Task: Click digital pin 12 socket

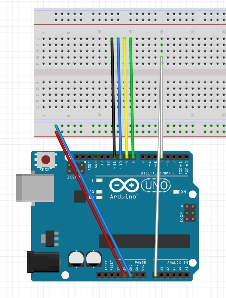Action: click(x=108, y=157)
